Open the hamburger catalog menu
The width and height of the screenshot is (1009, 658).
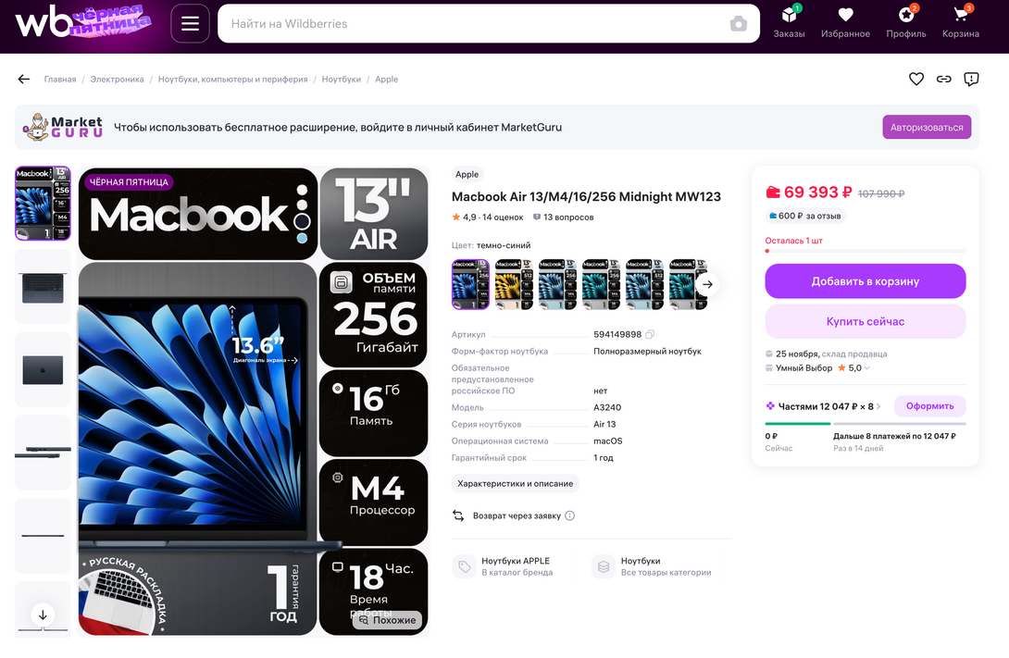[x=190, y=24]
